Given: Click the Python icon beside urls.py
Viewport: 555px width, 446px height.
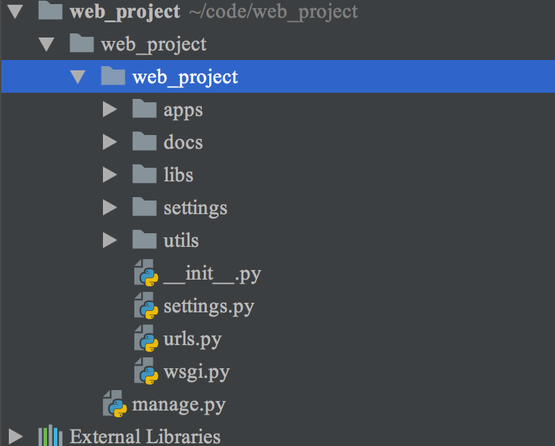Looking at the screenshot, I should 145,339.
